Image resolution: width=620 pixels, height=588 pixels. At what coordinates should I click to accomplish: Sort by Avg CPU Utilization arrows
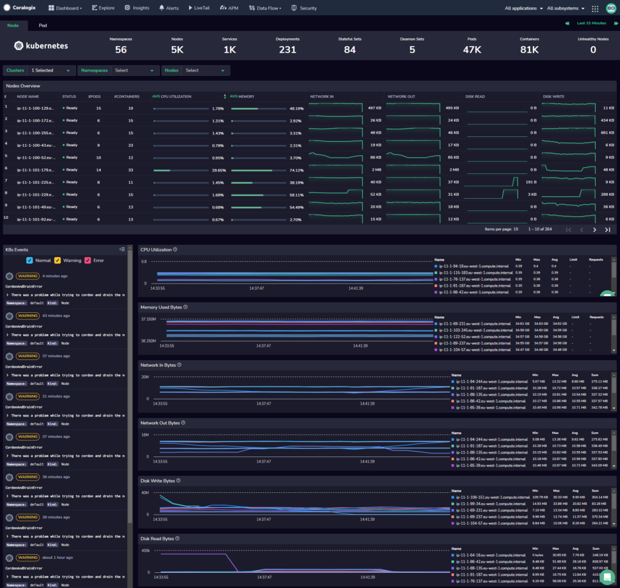coord(225,96)
